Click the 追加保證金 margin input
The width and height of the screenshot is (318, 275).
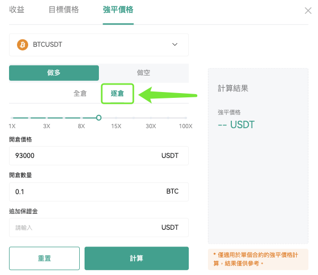[x=99, y=228]
